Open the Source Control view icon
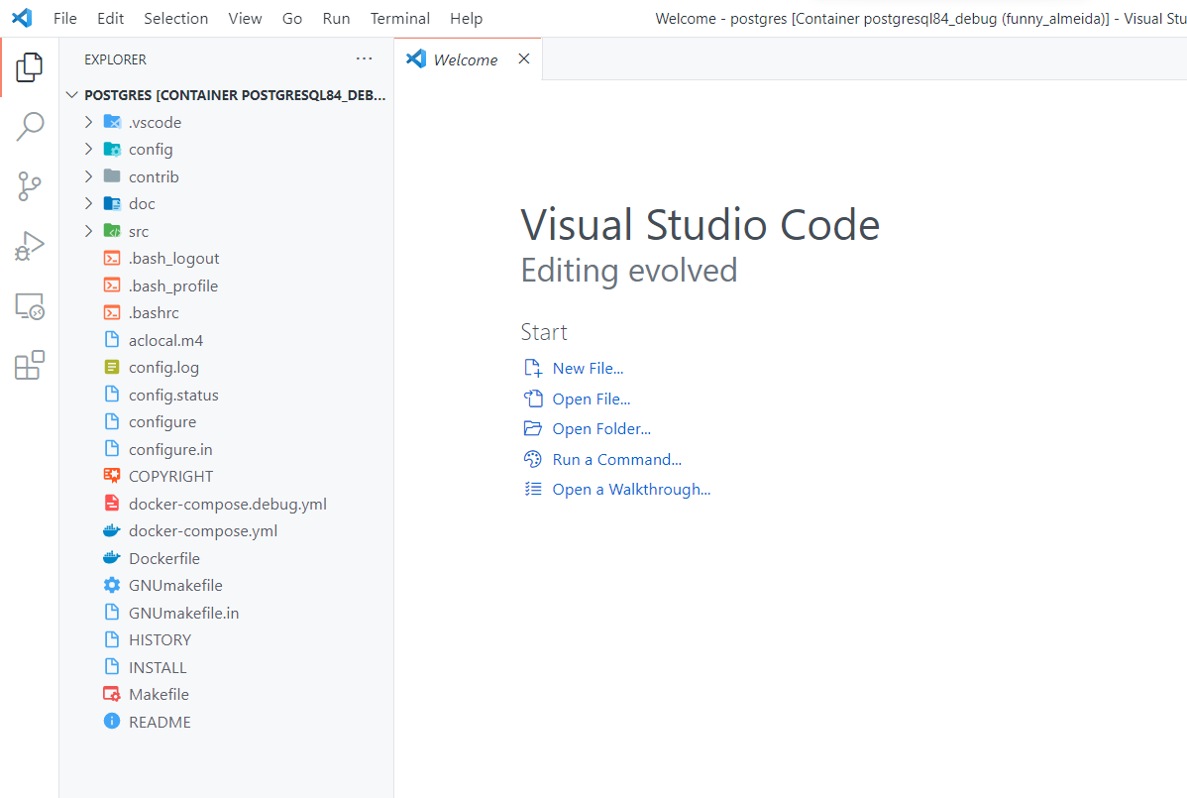This screenshot has width=1187, height=798. [x=30, y=186]
